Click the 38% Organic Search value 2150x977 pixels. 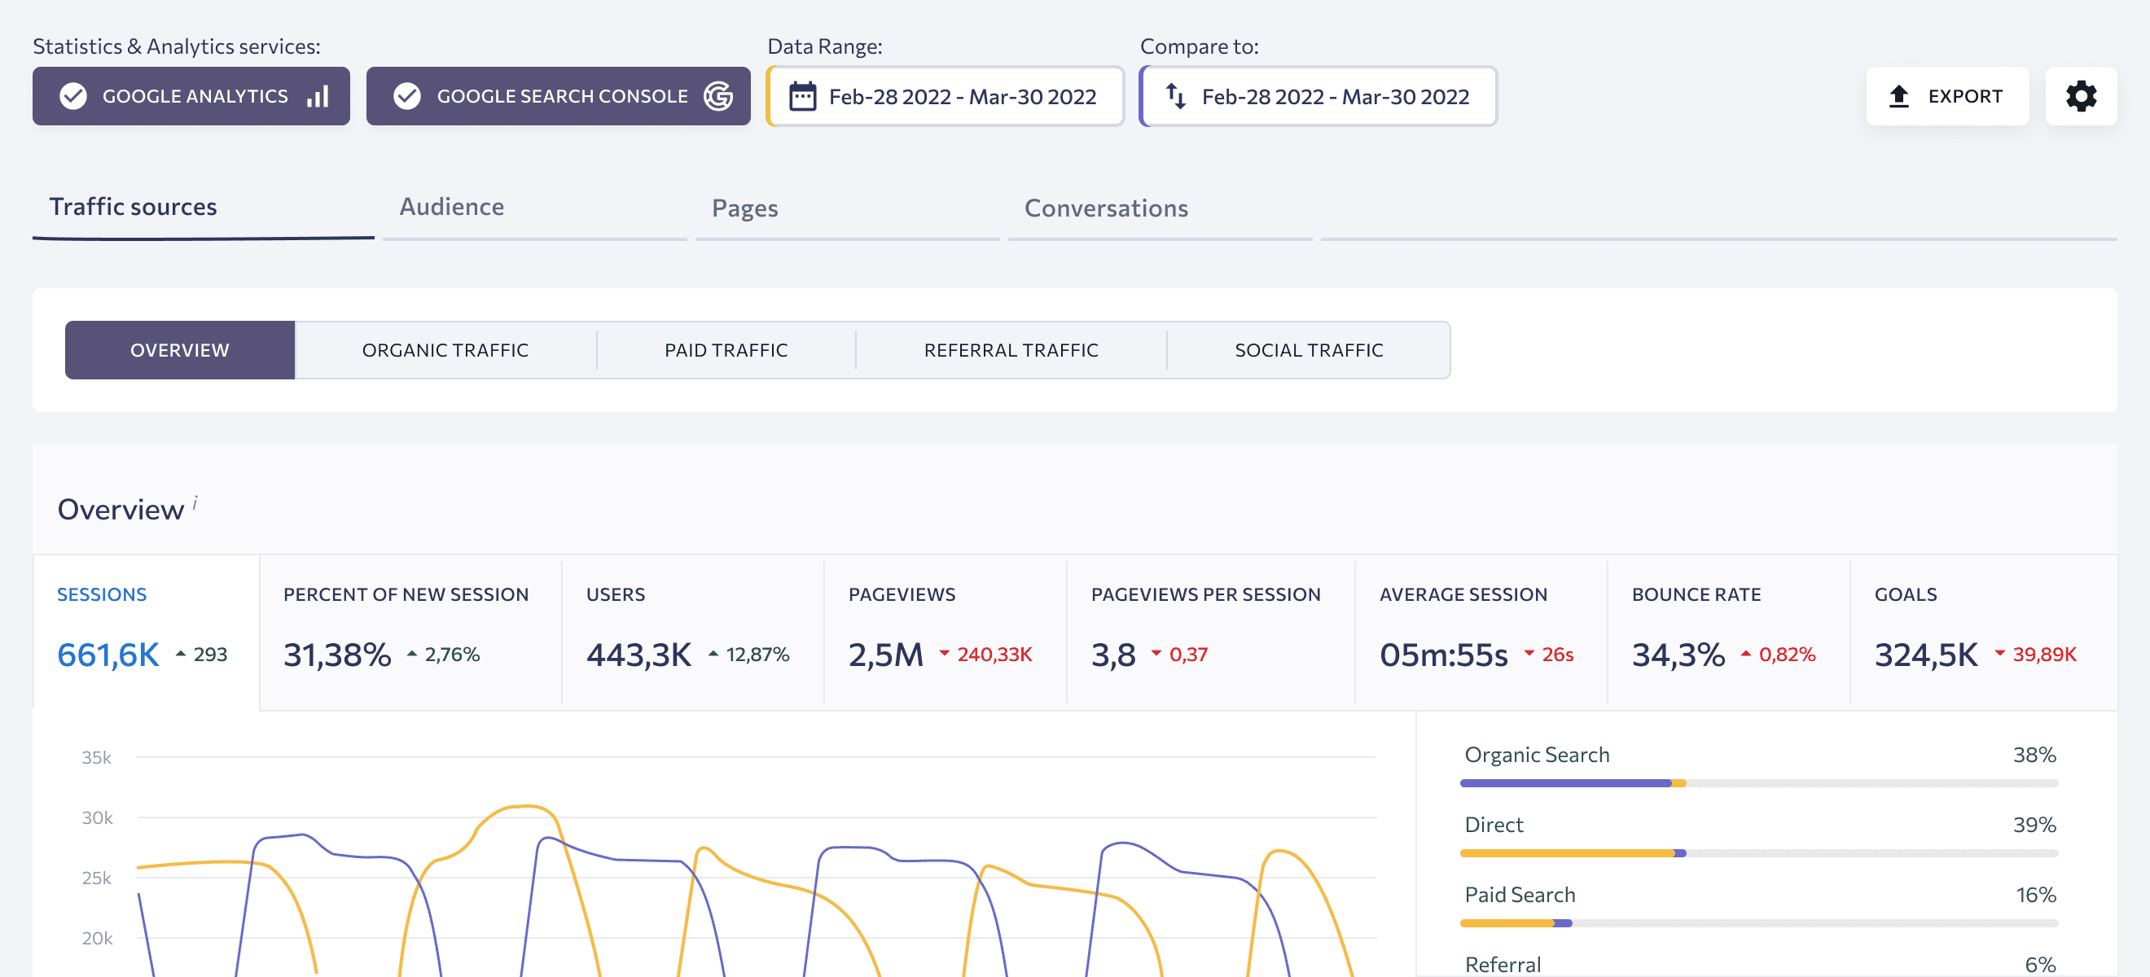point(2034,754)
